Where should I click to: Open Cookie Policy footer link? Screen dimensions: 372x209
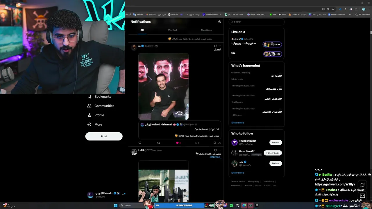(268, 181)
